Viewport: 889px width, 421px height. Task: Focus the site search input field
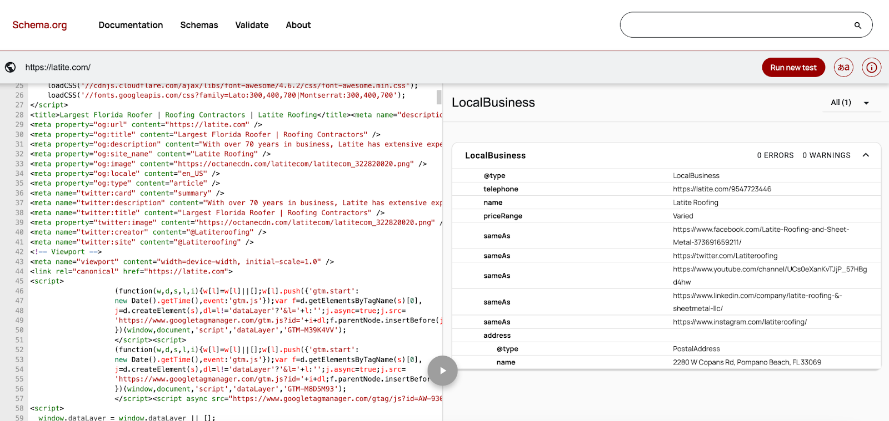coord(736,25)
